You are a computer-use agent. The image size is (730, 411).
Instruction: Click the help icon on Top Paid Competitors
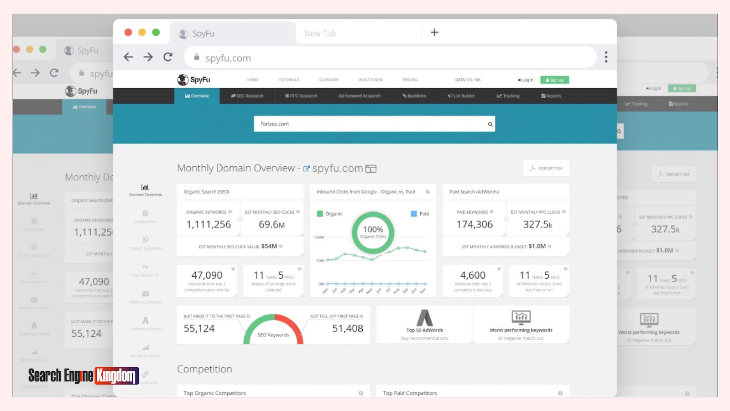click(560, 393)
